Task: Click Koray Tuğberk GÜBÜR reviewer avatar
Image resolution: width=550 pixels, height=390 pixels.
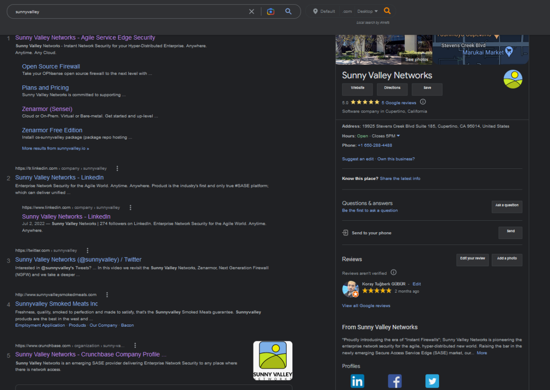Action: coord(351,289)
